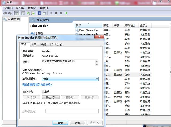Click the Start service play icon
Viewport: 171px width, 127px height.
(x=51, y=13)
